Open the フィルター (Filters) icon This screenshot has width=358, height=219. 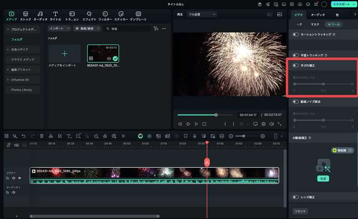(x=105, y=14)
